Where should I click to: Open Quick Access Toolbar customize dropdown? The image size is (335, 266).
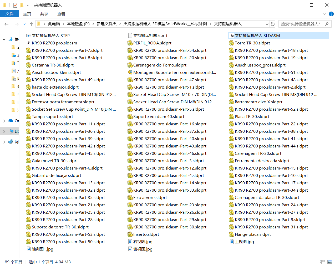[x=28, y=5]
